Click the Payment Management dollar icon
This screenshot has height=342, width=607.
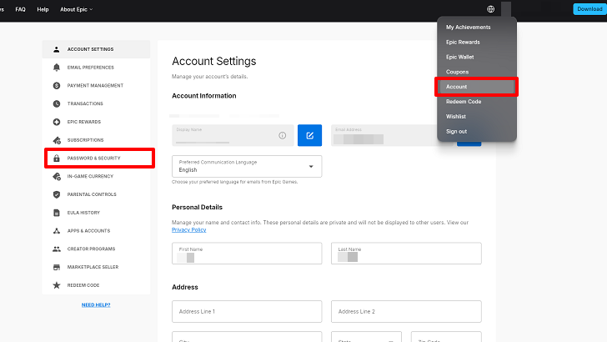click(57, 86)
